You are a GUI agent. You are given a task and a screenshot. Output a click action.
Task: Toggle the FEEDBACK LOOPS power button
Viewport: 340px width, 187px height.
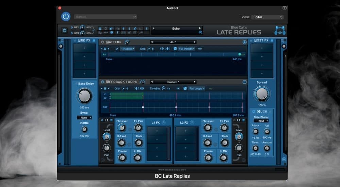[x=103, y=82]
